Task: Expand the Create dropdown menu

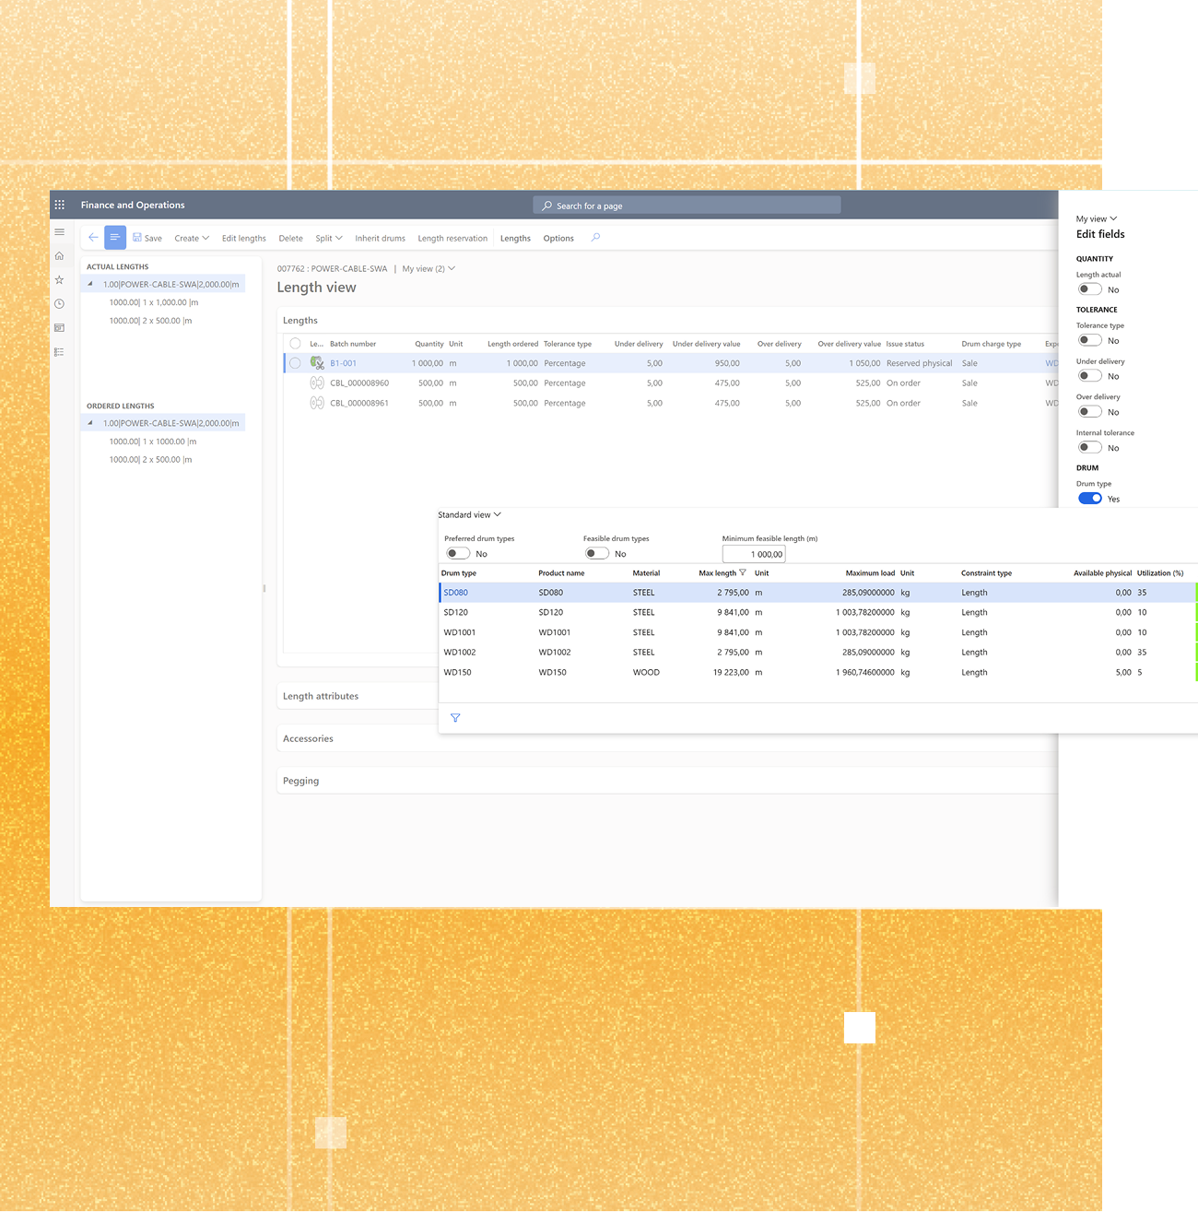Action: click(192, 239)
